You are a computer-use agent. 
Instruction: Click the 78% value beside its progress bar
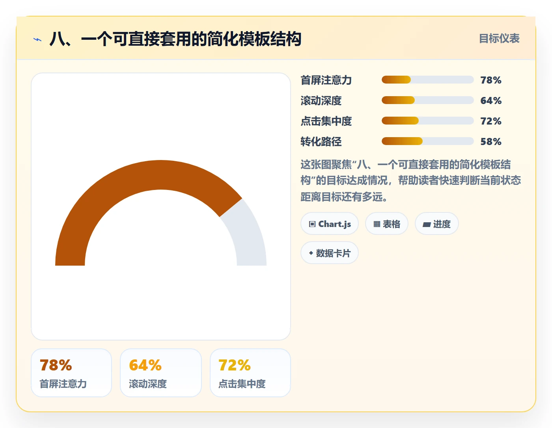click(x=491, y=80)
